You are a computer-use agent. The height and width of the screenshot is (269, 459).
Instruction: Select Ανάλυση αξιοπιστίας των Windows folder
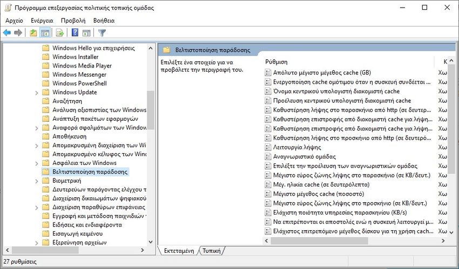(x=99, y=110)
